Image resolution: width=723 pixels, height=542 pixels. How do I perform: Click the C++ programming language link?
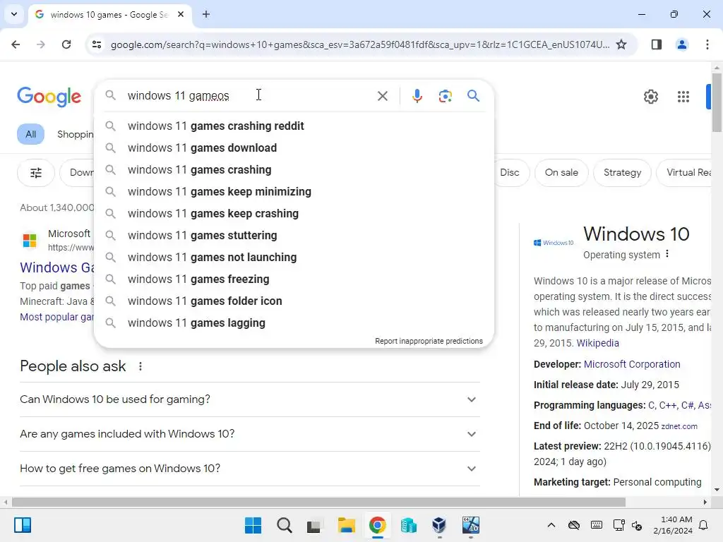click(x=667, y=406)
